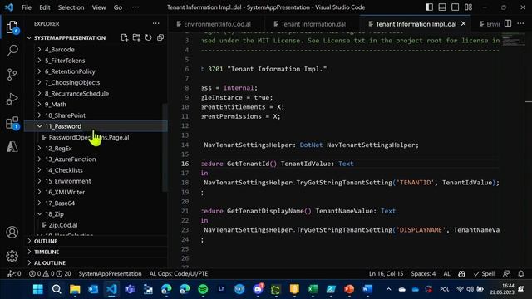Open the Manage gear icon
Image resolution: width=532 pixels, height=299 pixels.
click(x=12, y=257)
